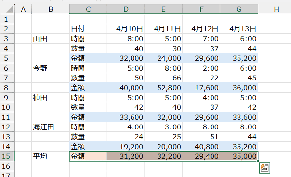
Task: Click the 4月13日 date cell
Action: 239,29
